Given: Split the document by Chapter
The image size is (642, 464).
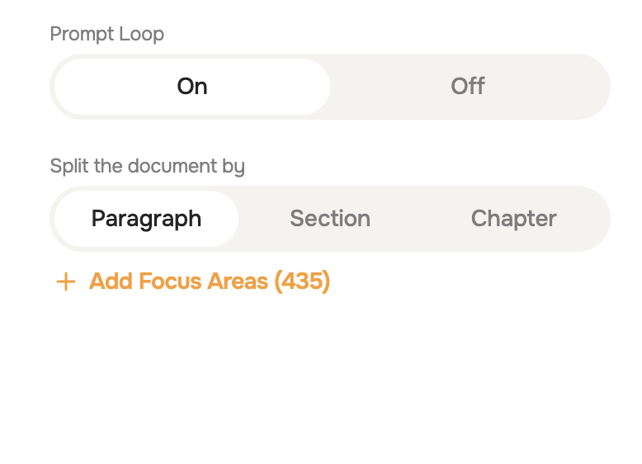Looking at the screenshot, I should pyautogui.click(x=513, y=219).
